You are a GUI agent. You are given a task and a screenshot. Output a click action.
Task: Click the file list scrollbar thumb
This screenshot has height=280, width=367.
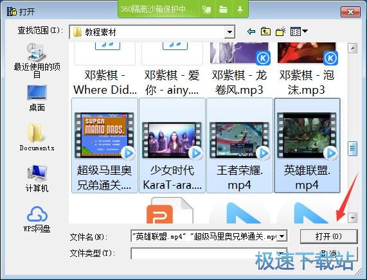coord(352,148)
